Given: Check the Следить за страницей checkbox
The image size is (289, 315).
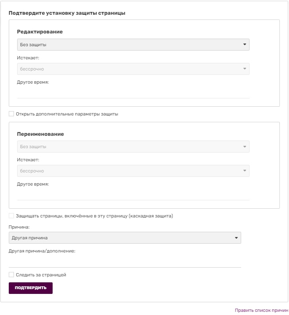Looking at the screenshot, I should coord(11,275).
